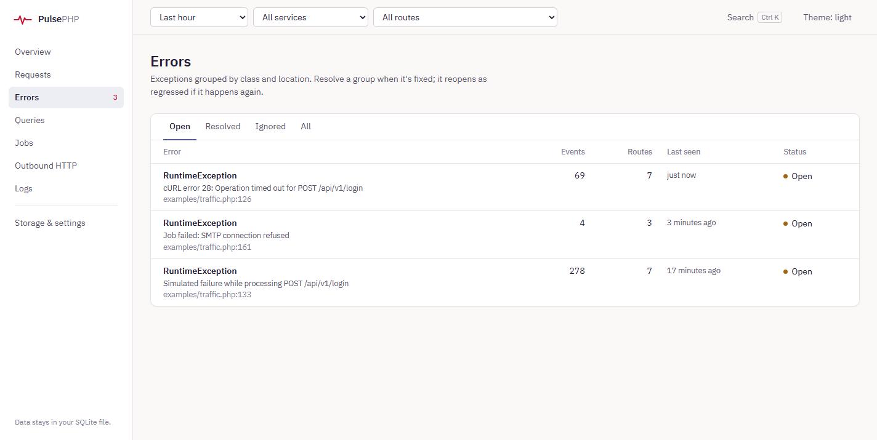
Task: Click the Error column header
Action: (172, 151)
